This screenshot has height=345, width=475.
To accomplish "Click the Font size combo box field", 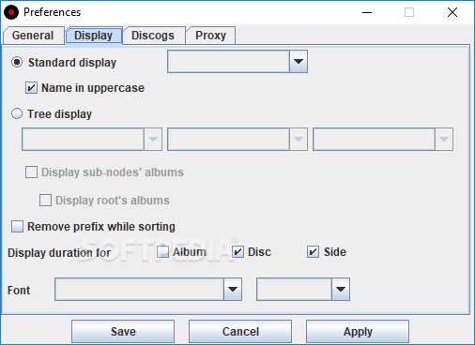I will point(294,289).
